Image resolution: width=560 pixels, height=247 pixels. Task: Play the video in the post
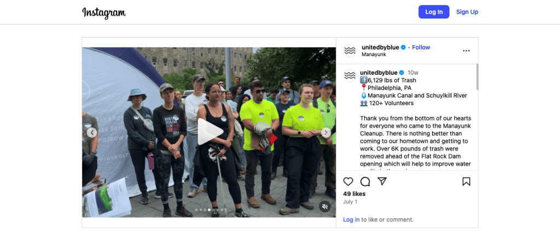pyautogui.click(x=209, y=132)
